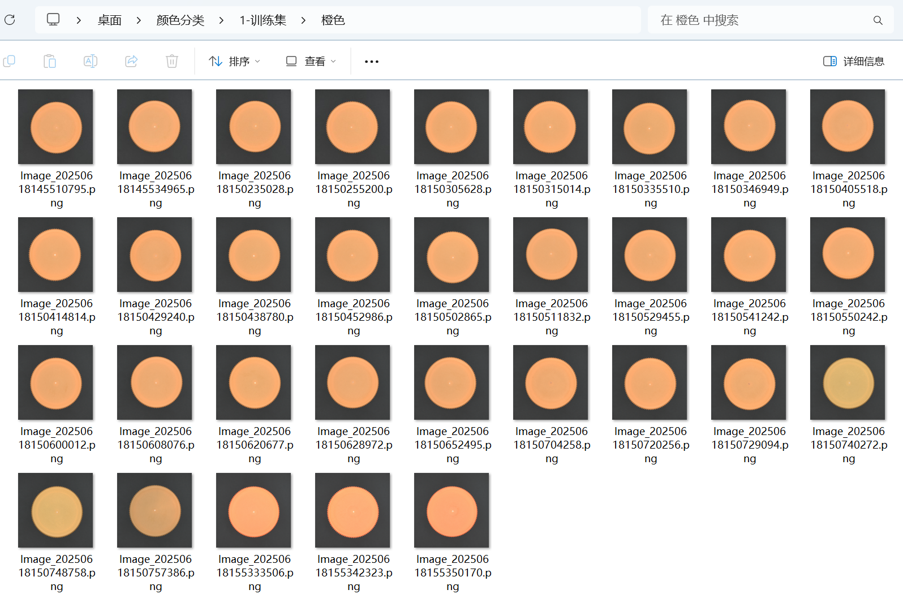
Task: Navigate to 颜色分类 breadcrumb folder
Action: coord(180,20)
